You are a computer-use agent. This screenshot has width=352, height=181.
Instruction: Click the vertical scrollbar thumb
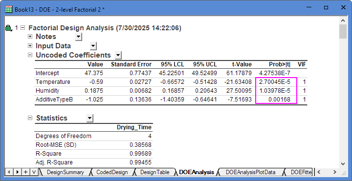tap(343, 32)
